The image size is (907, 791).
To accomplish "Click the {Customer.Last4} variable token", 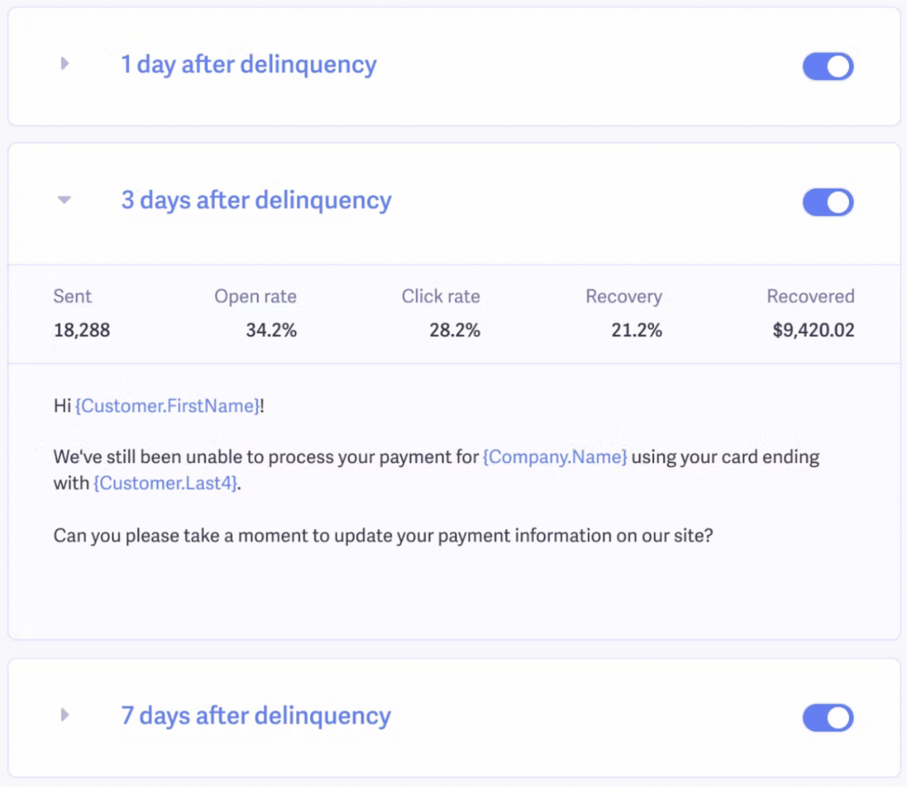I will [166, 483].
